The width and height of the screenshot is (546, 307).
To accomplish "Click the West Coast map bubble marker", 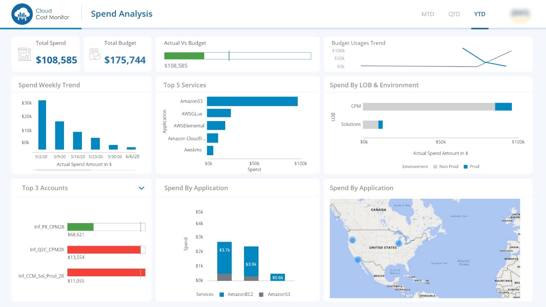I will [x=352, y=240].
